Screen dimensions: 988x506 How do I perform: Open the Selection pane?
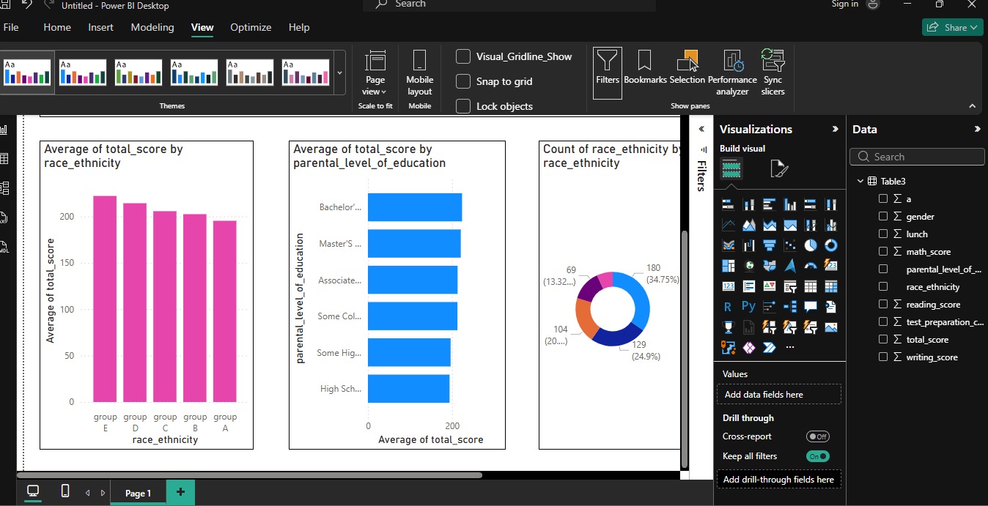pyautogui.click(x=687, y=71)
